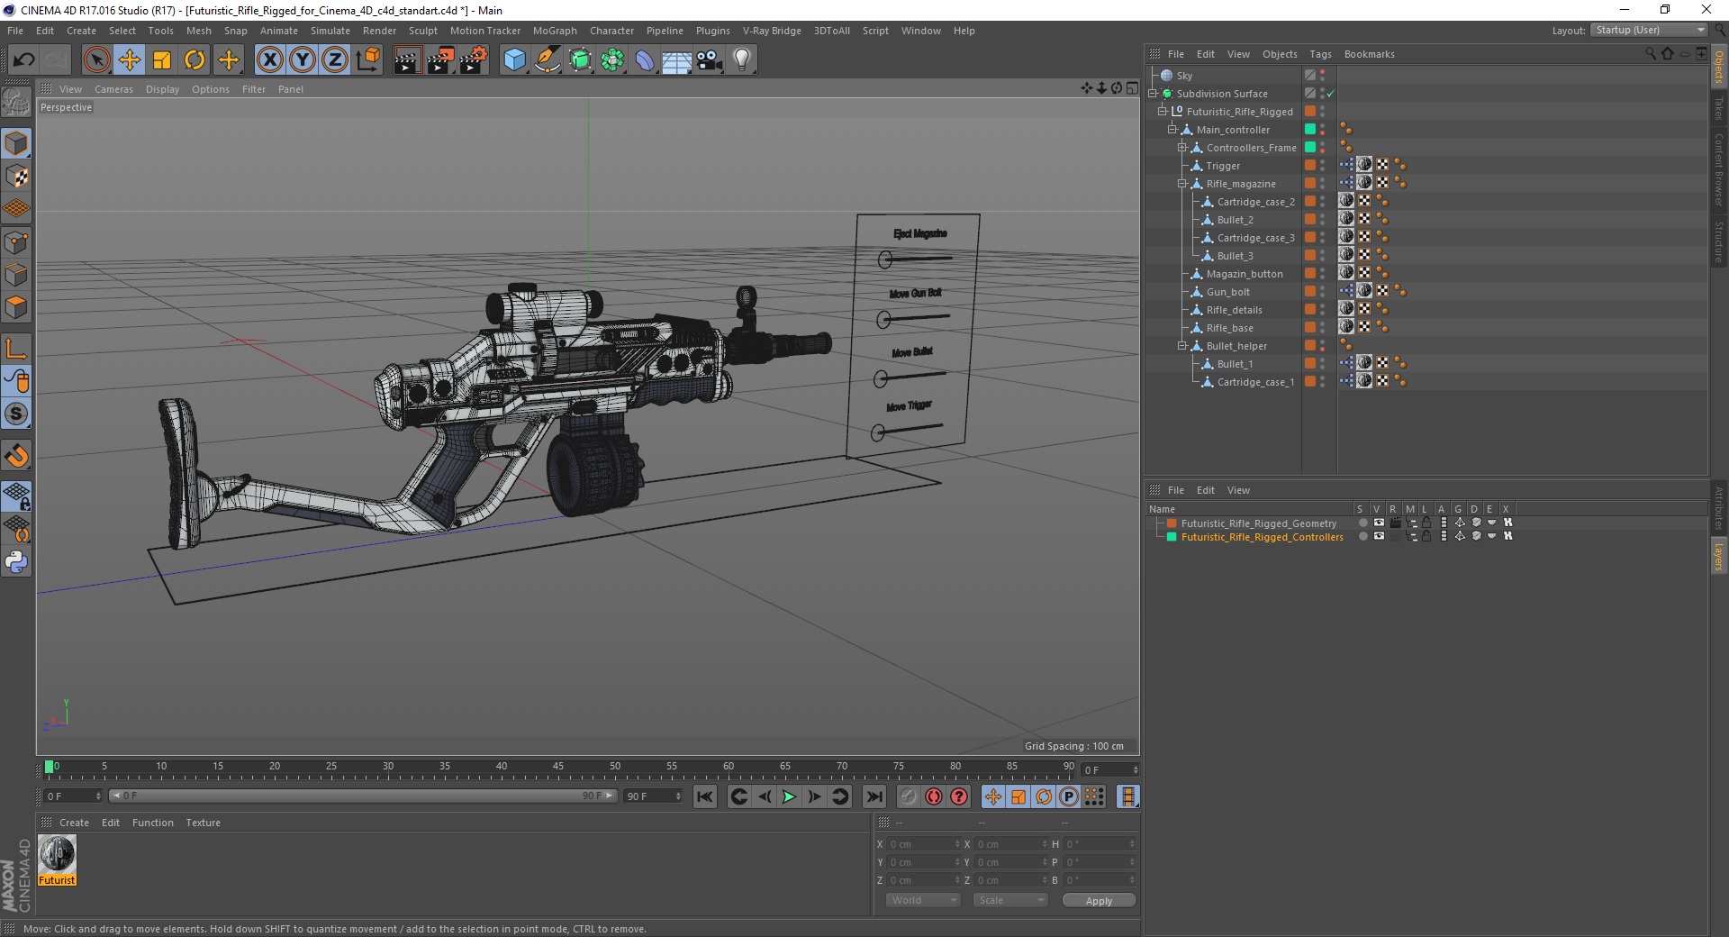
Task: Click the Apply button
Action: click(x=1099, y=900)
